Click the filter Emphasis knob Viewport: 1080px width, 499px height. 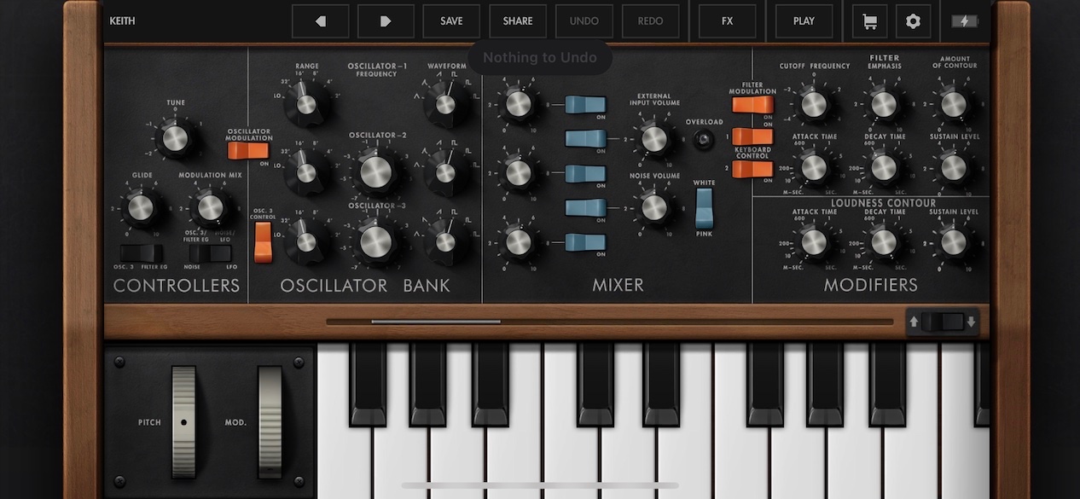[885, 104]
